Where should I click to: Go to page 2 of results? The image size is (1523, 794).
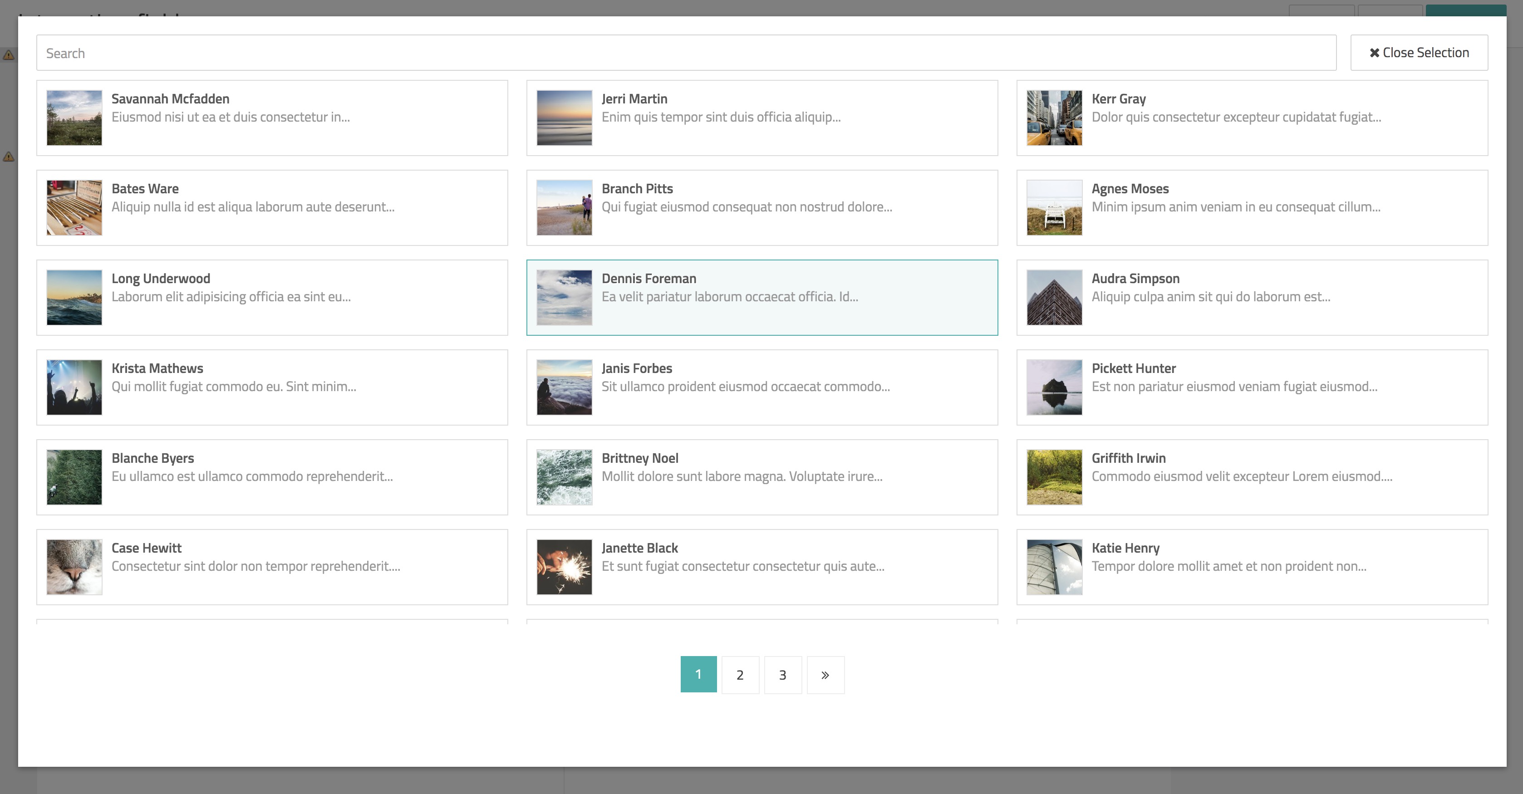coord(740,675)
